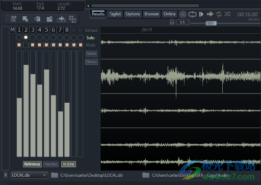Click the add-to-list document icon
The width and height of the screenshot is (261, 185).
14,19
